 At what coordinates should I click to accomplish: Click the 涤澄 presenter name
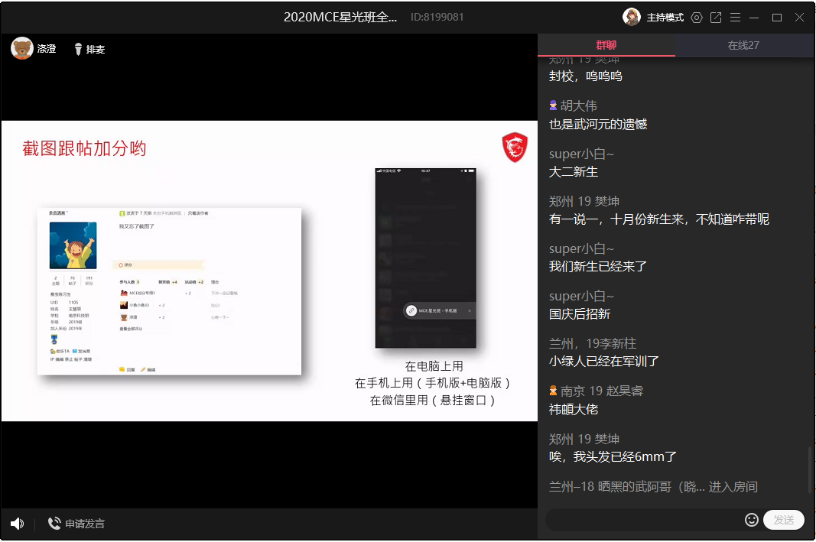47,49
